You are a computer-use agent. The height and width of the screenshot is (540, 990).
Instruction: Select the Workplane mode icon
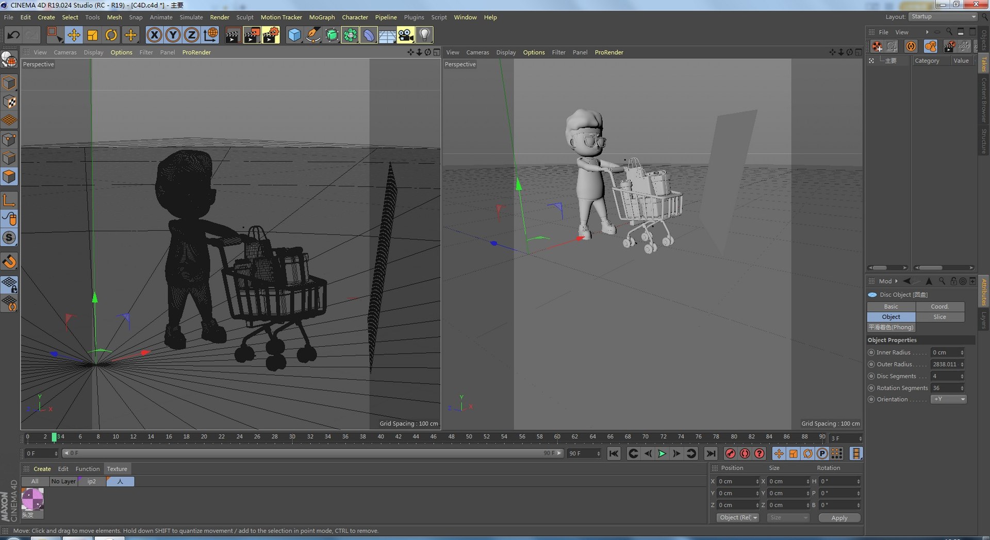coord(9,121)
